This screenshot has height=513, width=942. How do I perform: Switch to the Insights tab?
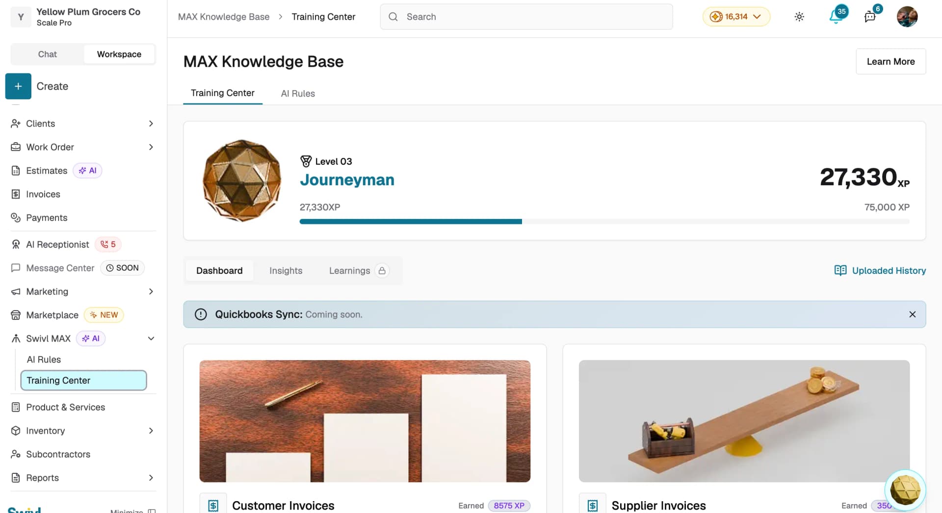point(286,270)
